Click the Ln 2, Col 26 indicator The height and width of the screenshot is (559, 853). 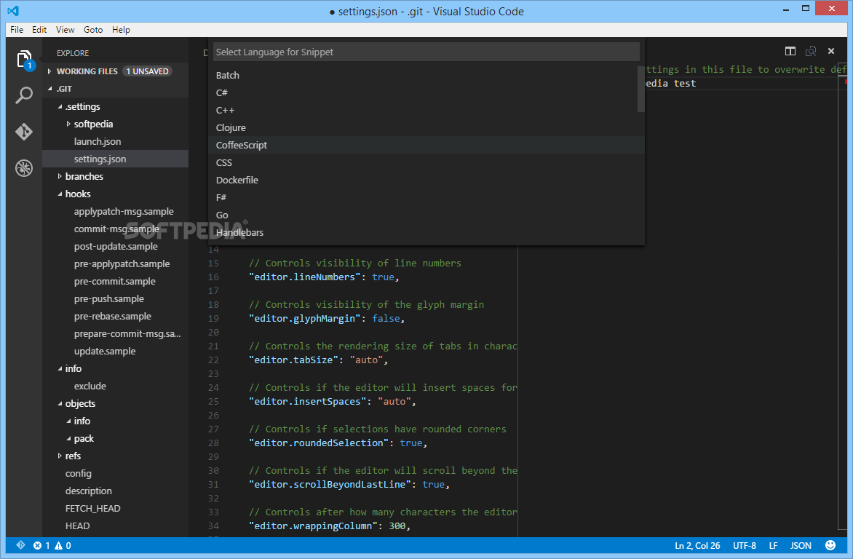[697, 545]
